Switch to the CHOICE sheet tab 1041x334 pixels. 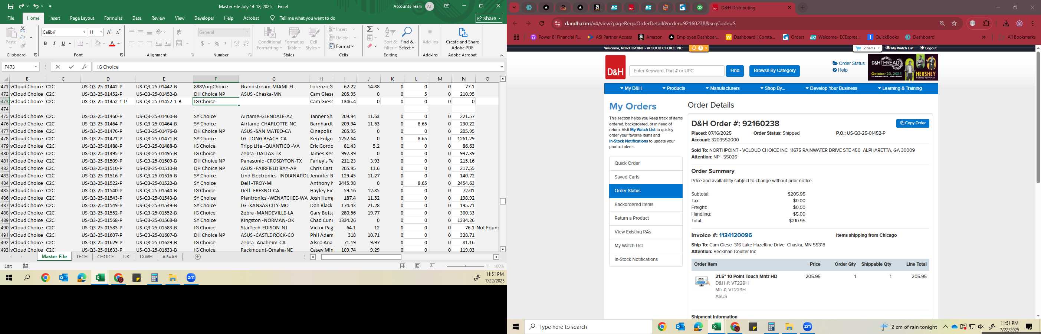pyautogui.click(x=105, y=257)
